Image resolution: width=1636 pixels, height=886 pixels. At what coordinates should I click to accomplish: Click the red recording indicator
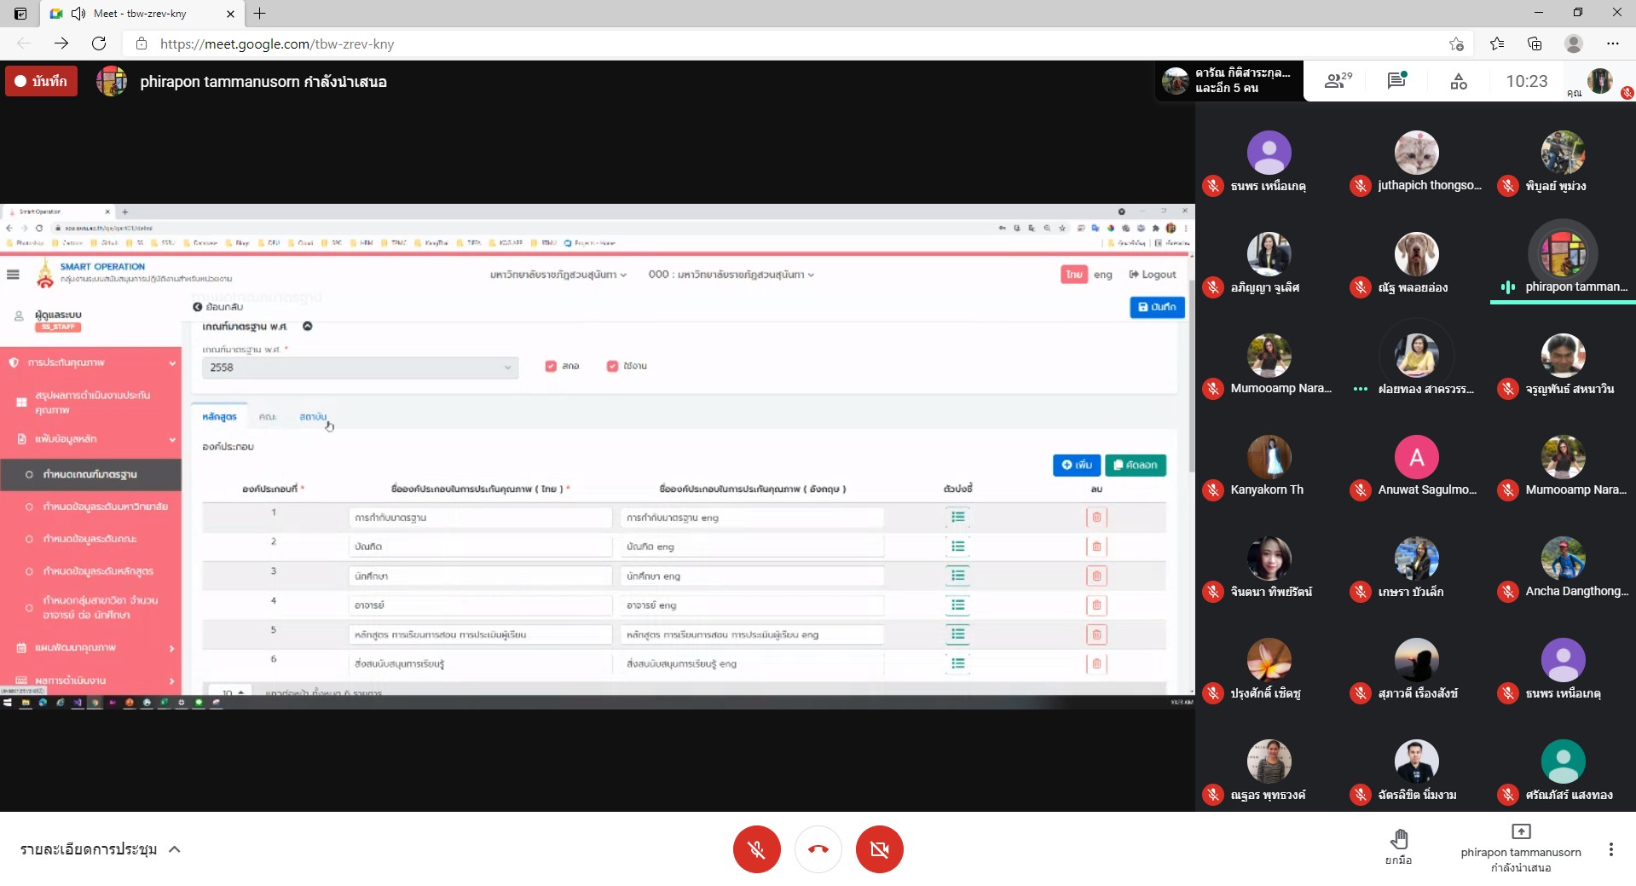pyautogui.click(x=41, y=82)
